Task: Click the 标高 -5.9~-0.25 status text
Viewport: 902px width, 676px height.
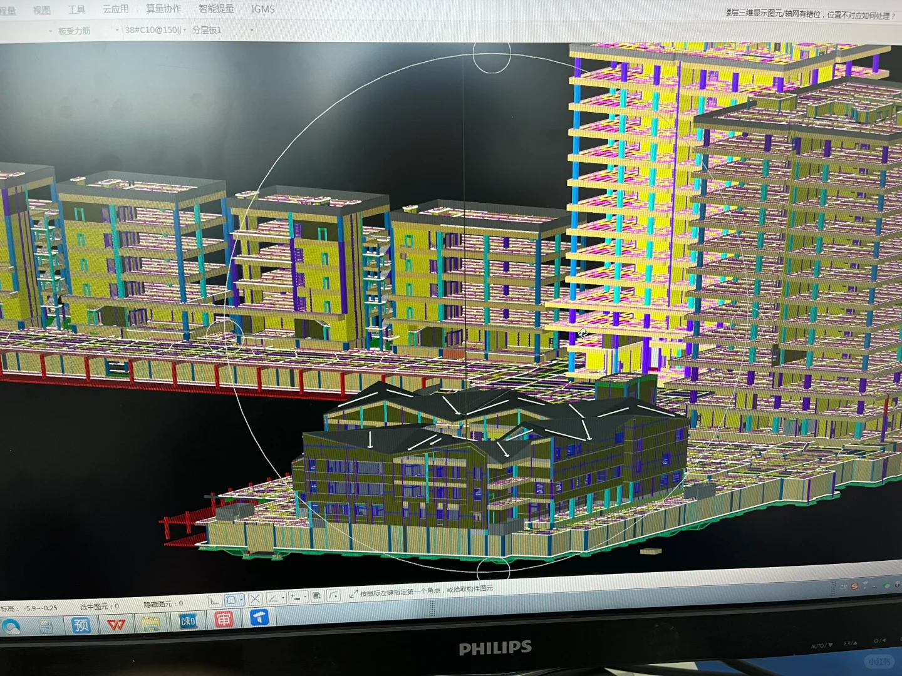Action: click(29, 608)
